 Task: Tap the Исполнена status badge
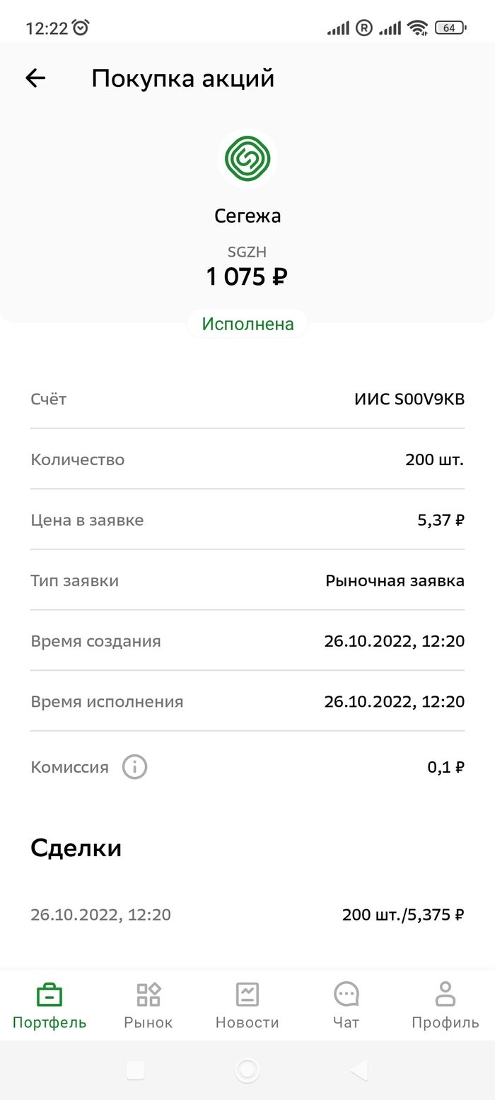point(248,324)
